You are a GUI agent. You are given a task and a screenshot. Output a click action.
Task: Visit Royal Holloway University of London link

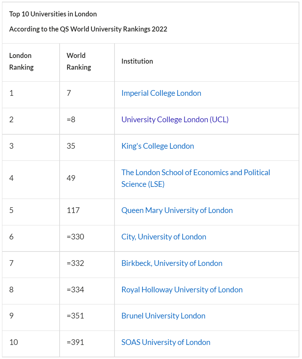182,290
